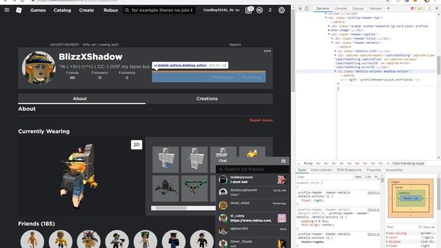This screenshot has width=441, height=248.
Task: Open teddejonsson chat conversation
Action: [253, 179]
